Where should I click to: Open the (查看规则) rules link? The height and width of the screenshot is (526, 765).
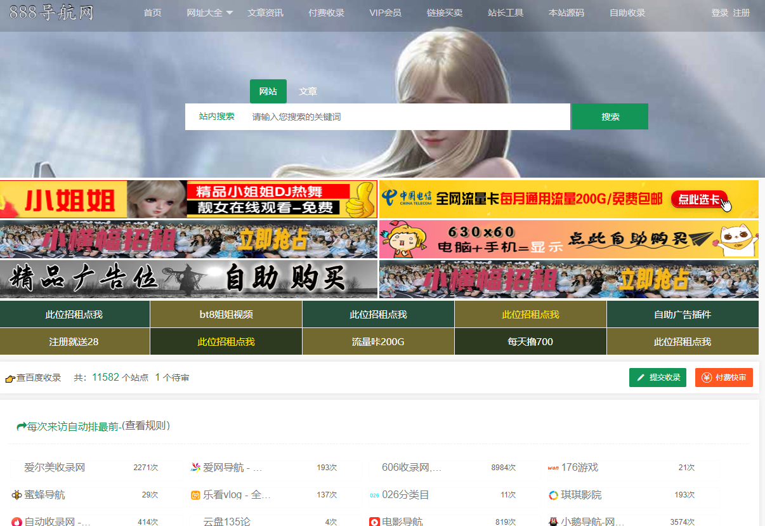point(145,426)
